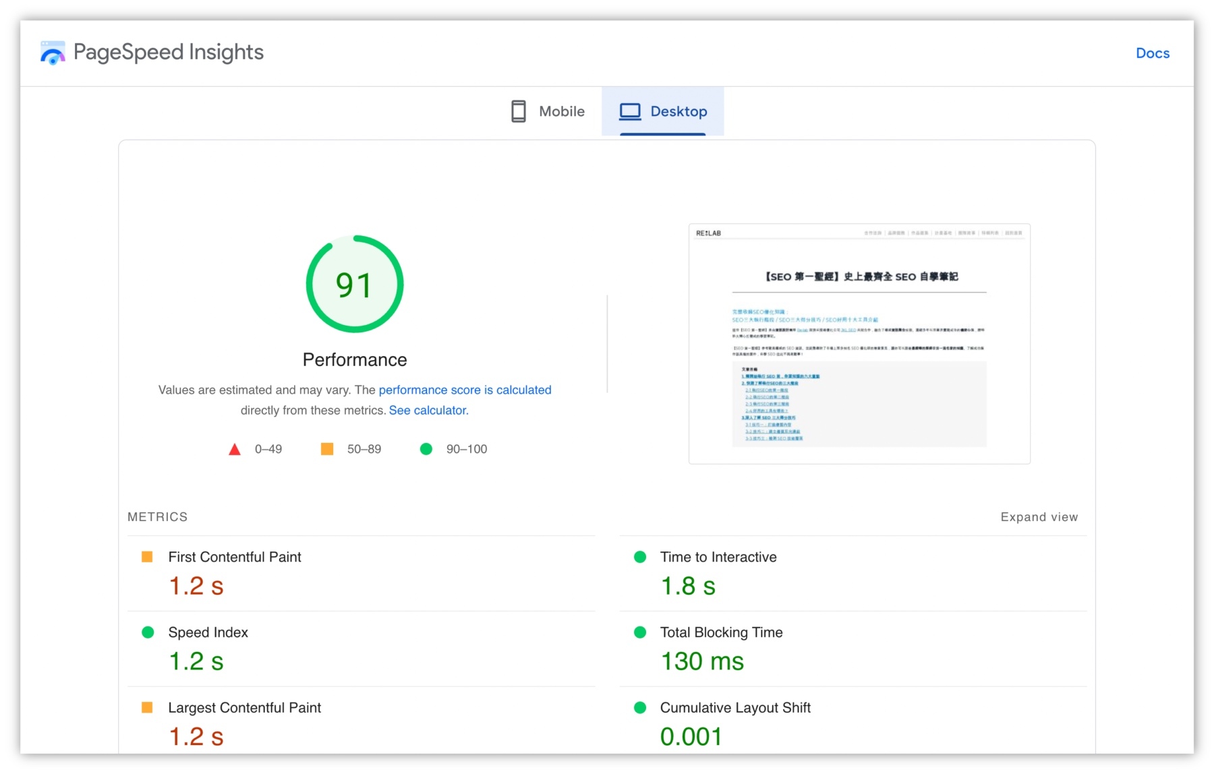
Task: Click orange square beside Largest Contentful Paint
Action: [146, 707]
